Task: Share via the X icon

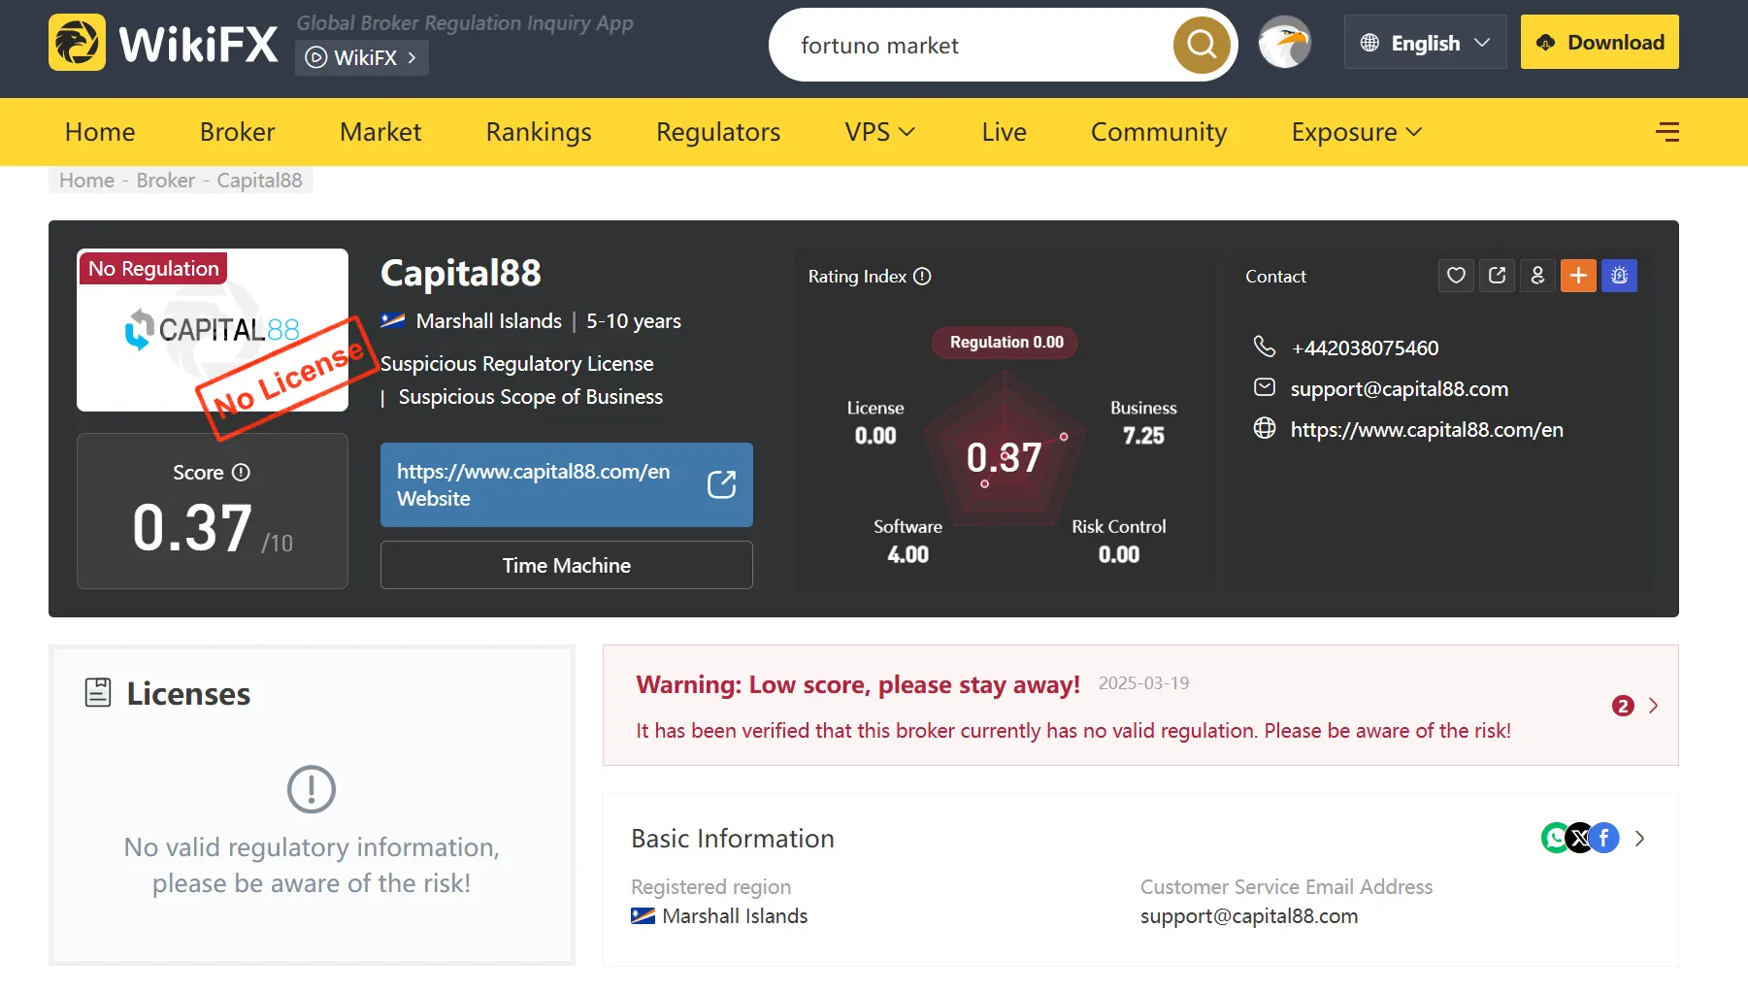Action: pyautogui.click(x=1580, y=838)
